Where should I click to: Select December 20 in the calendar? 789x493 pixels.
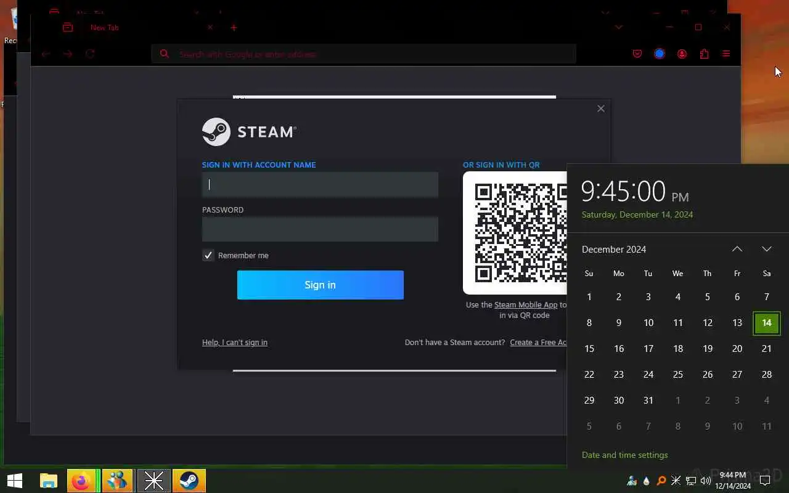click(737, 349)
